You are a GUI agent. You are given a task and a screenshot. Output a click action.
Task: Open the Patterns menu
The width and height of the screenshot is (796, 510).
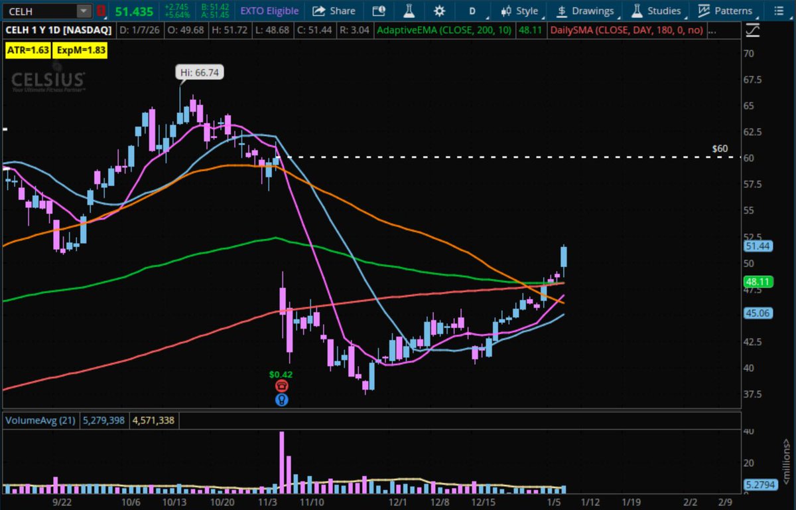[725, 11]
